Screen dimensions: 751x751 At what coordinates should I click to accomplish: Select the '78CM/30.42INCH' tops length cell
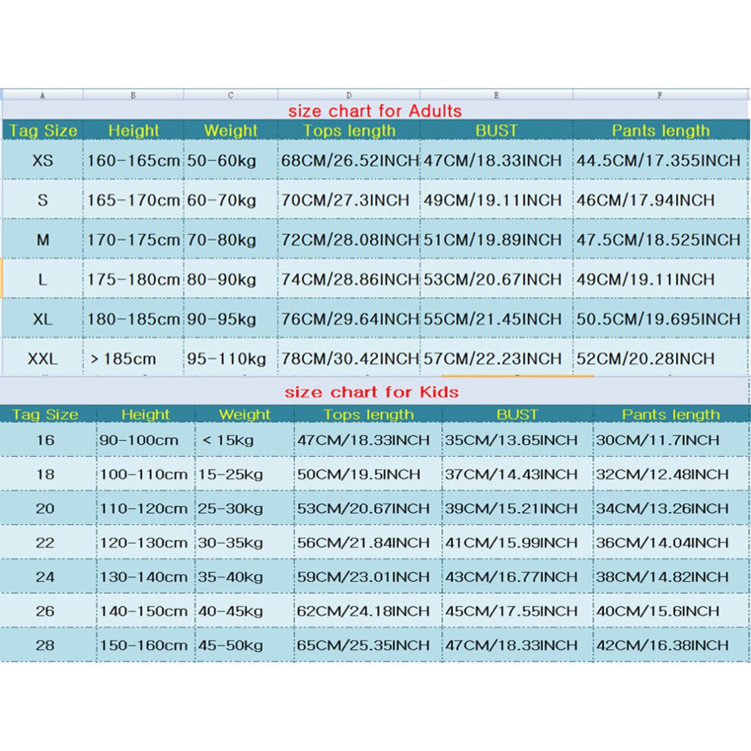click(x=349, y=357)
